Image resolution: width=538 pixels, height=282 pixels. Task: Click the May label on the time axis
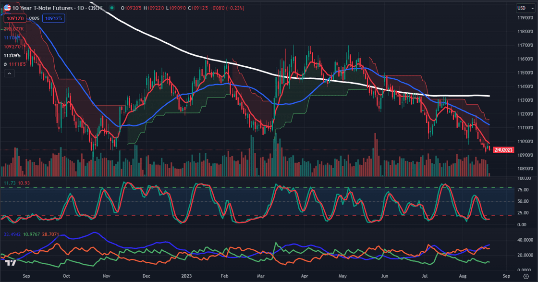pos(342,276)
